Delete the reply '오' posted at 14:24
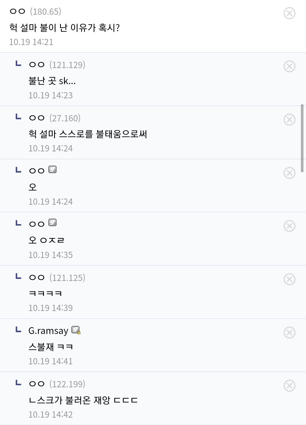Viewport: 306px width, 425px height. pyautogui.click(x=289, y=173)
